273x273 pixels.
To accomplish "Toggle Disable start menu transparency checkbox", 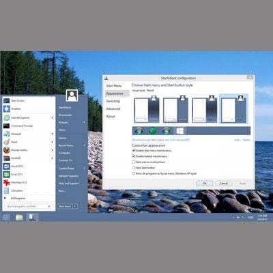I will coord(134,151).
